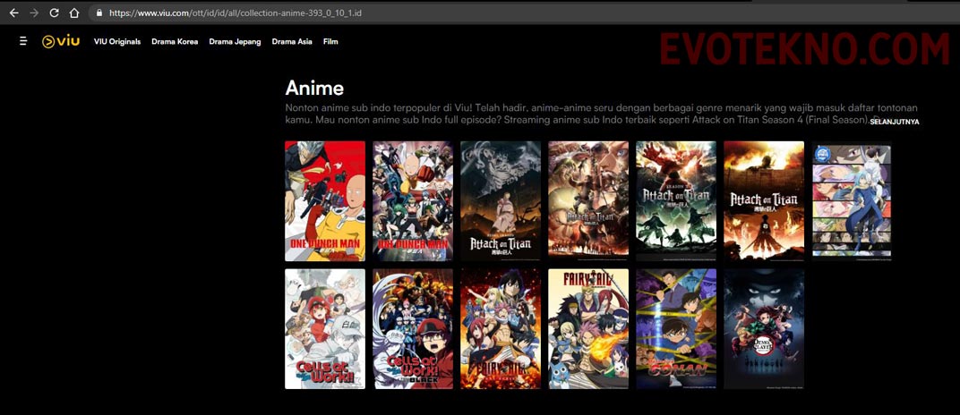The width and height of the screenshot is (960, 415).
Task: Click description text starting "Nonton anime sub indo"
Action: [601, 114]
